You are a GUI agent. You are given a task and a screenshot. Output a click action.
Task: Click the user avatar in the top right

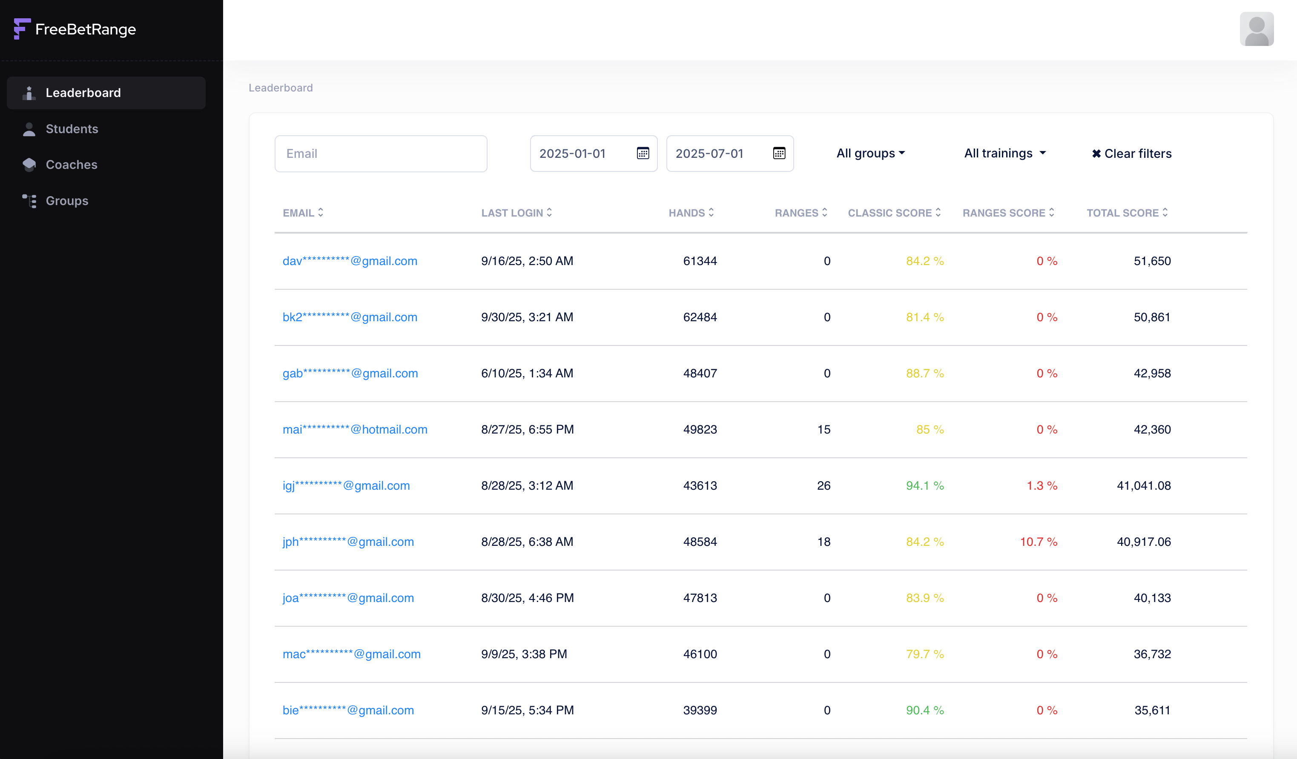pyautogui.click(x=1257, y=29)
